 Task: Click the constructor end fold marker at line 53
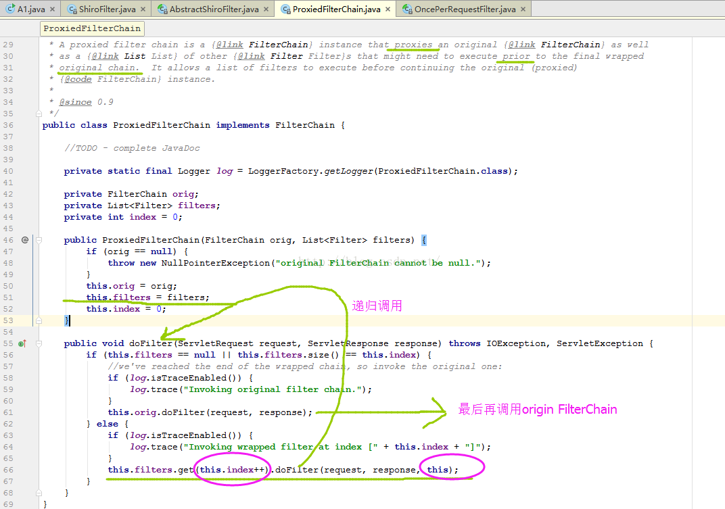click(x=39, y=320)
